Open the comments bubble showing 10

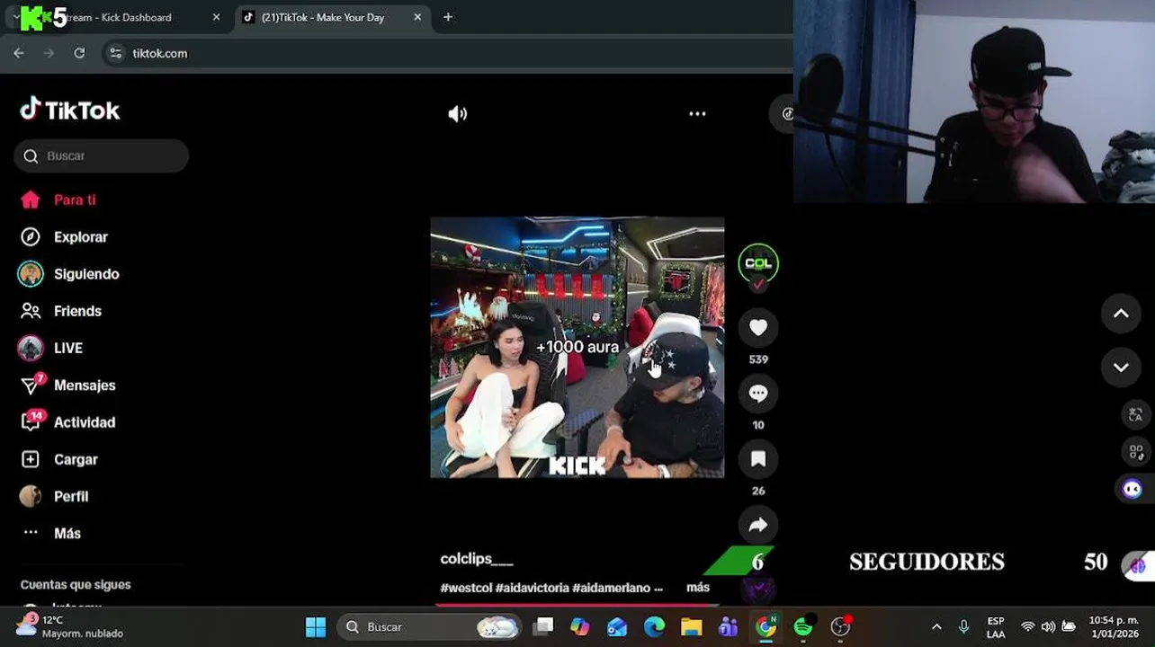tap(758, 394)
